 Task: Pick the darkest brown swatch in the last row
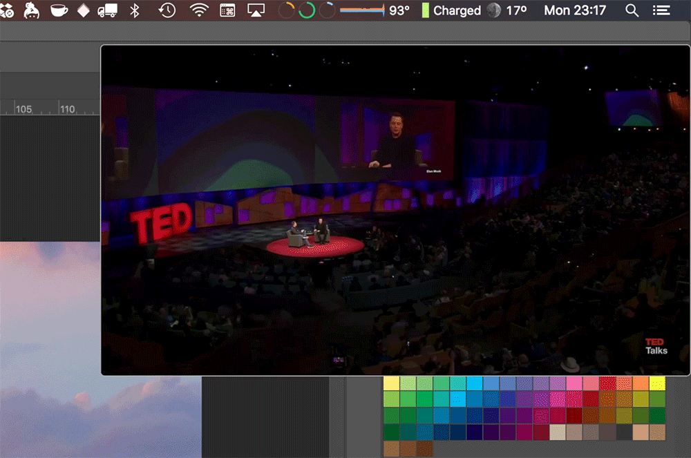point(425,449)
